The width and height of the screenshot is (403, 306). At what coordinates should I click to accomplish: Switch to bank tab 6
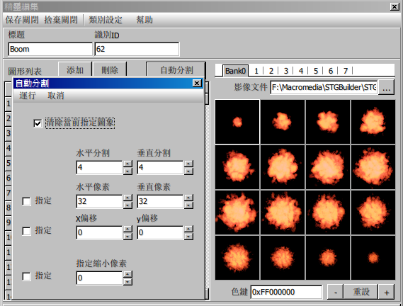[331, 71]
